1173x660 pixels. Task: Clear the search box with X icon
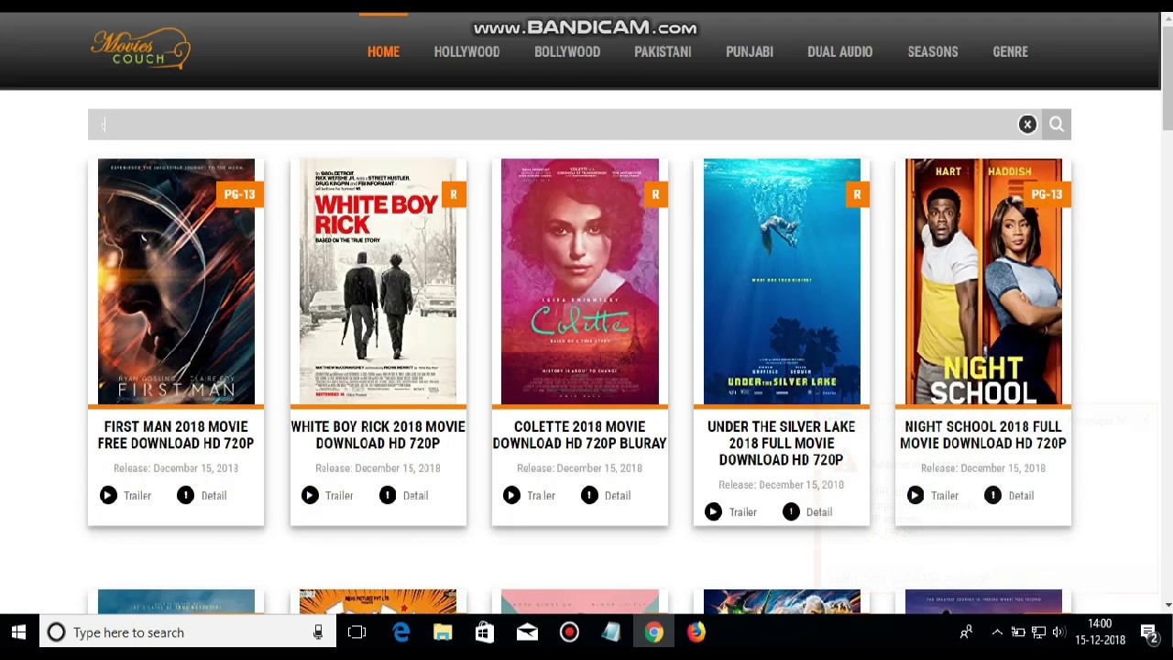(x=1027, y=125)
